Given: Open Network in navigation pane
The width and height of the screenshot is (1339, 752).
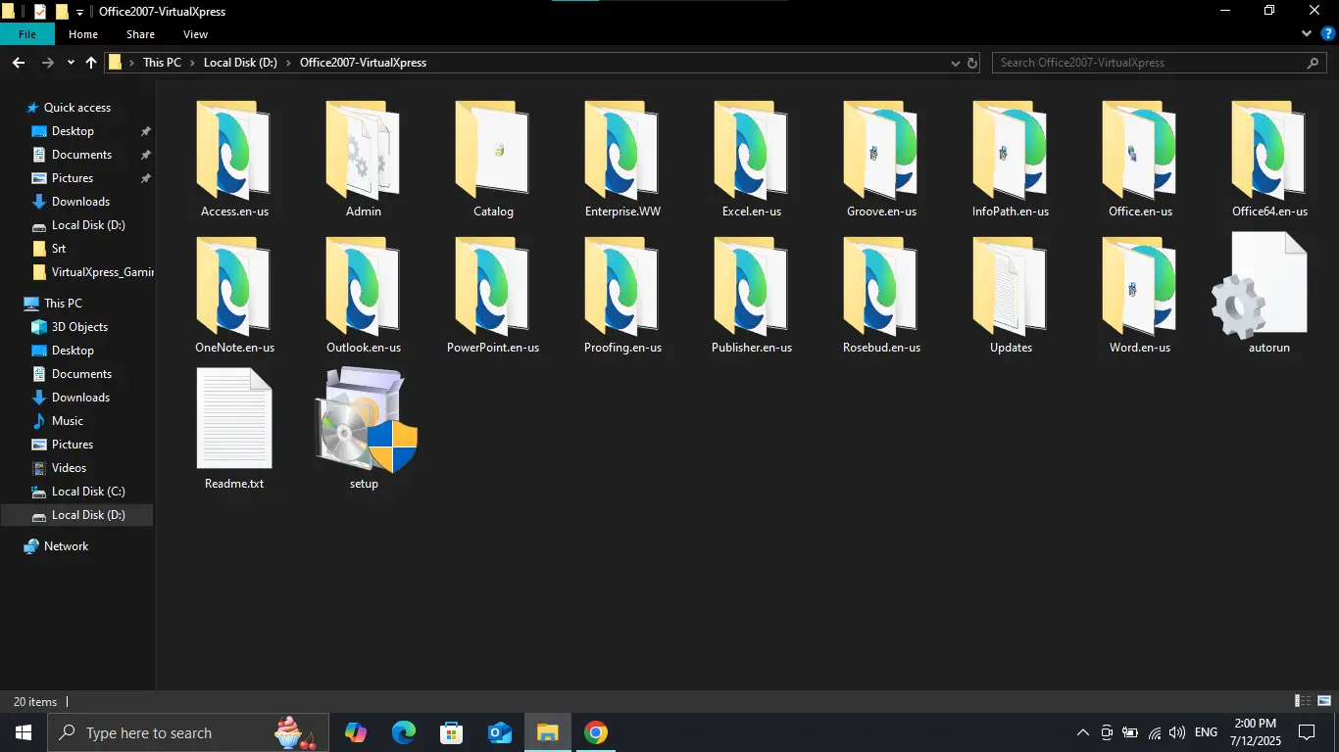Looking at the screenshot, I should 66,546.
